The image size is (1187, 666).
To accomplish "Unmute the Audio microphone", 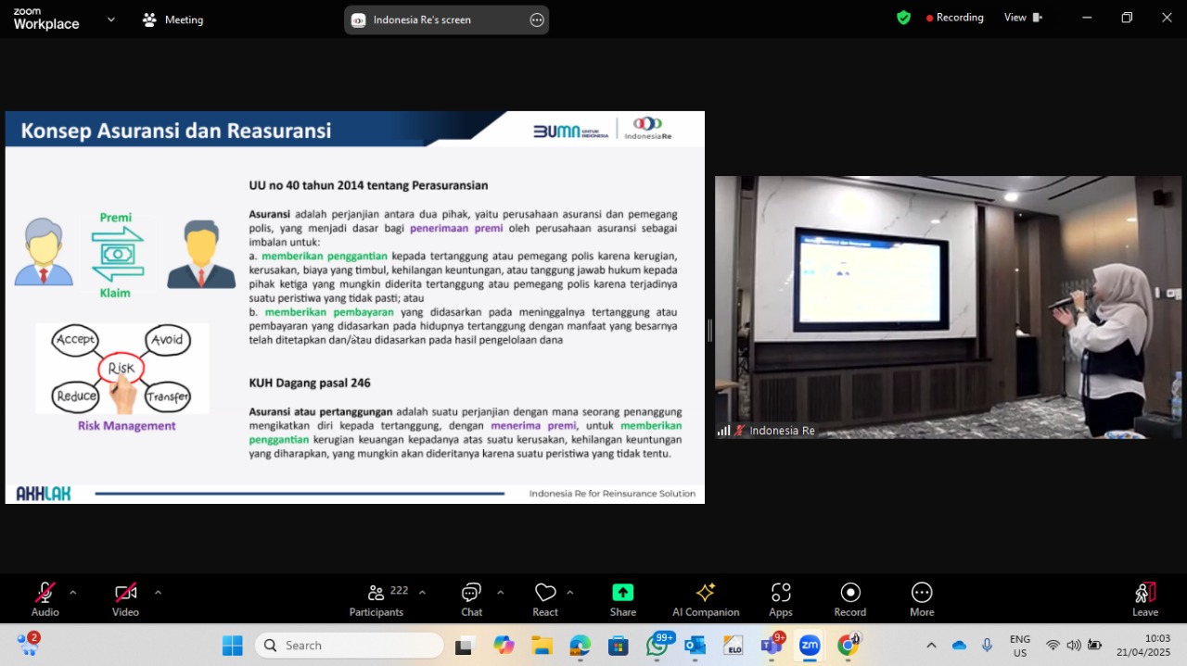I will click(x=45, y=593).
